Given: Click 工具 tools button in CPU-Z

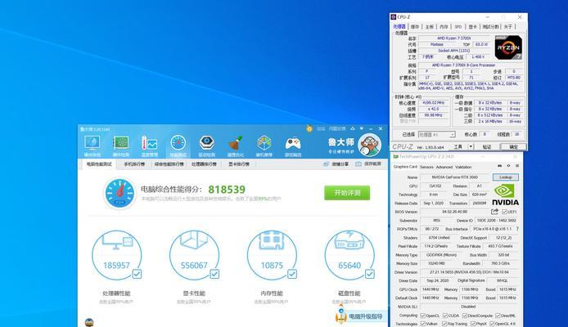Looking at the screenshot, I should [458, 146].
